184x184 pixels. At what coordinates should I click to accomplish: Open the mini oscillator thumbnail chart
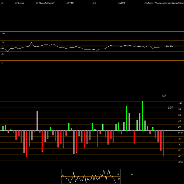(x=91, y=176)
